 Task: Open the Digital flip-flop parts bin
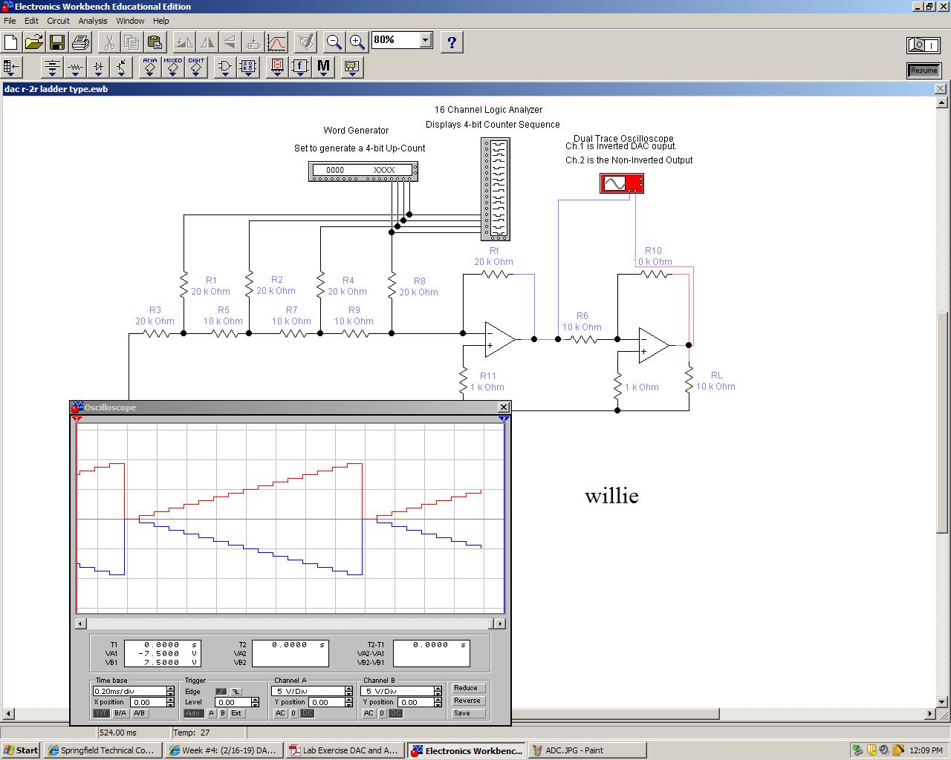click(x=248, y=68)
